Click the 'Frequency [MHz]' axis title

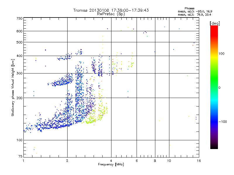(111, 164)
